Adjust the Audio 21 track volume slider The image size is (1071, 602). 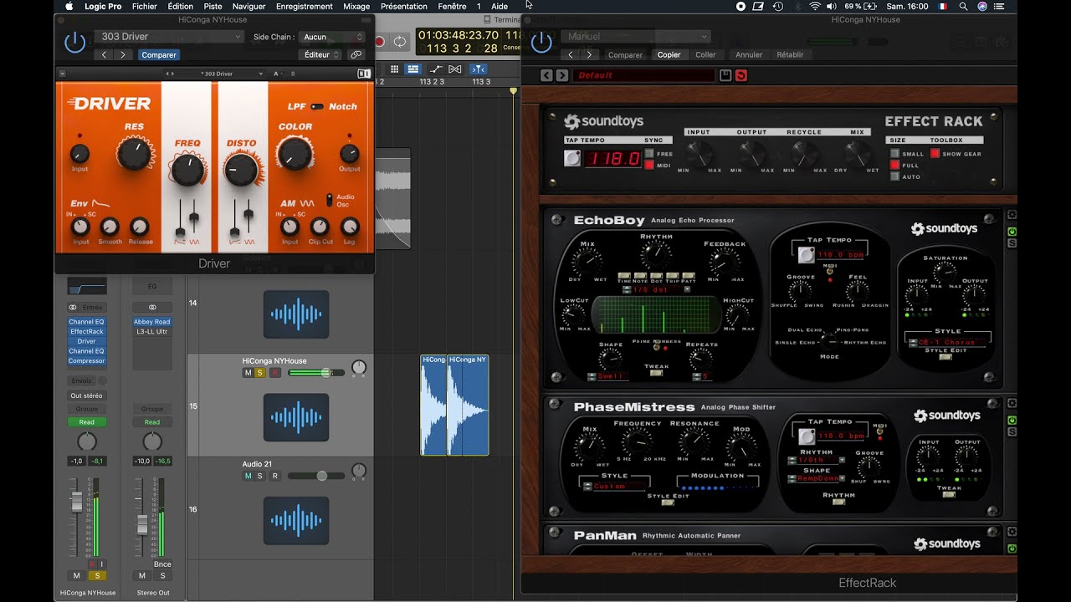click(316, 476)
